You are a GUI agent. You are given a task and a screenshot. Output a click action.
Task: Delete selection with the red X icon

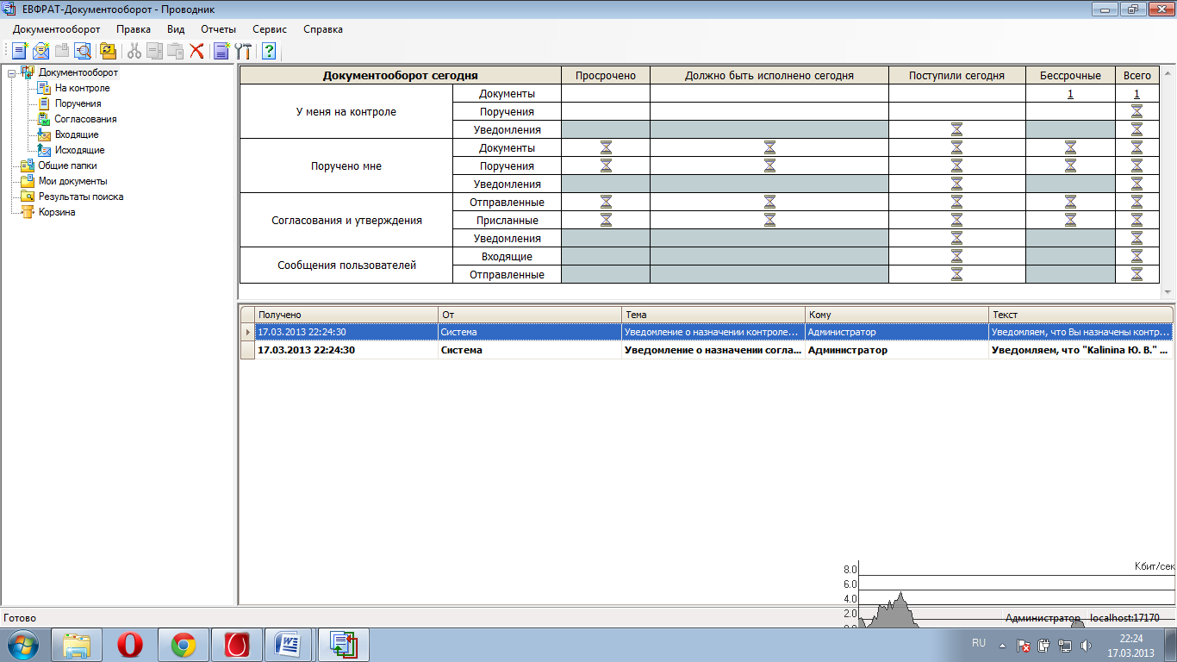pyautogui.click(x=196, y=51)
